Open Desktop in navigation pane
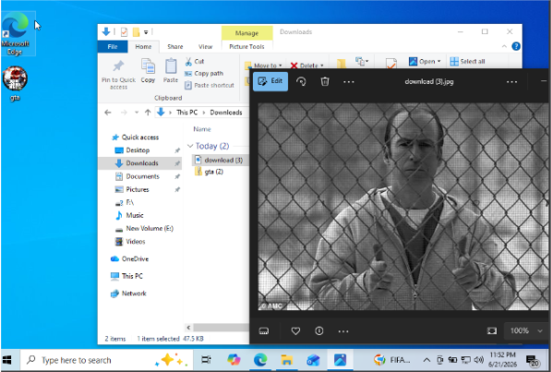Viewport: 551px width, 372px height. [x=138, y=150]
